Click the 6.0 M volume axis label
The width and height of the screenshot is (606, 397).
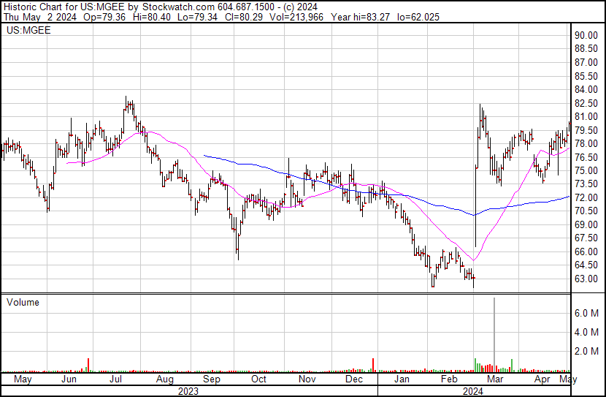click(x=586, y=313)
